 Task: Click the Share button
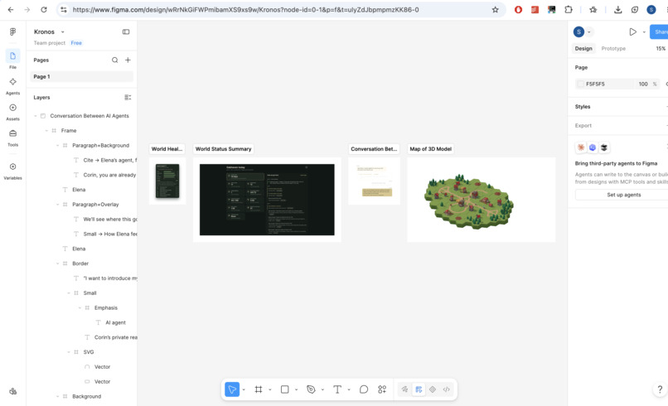[x=659, y=32]
